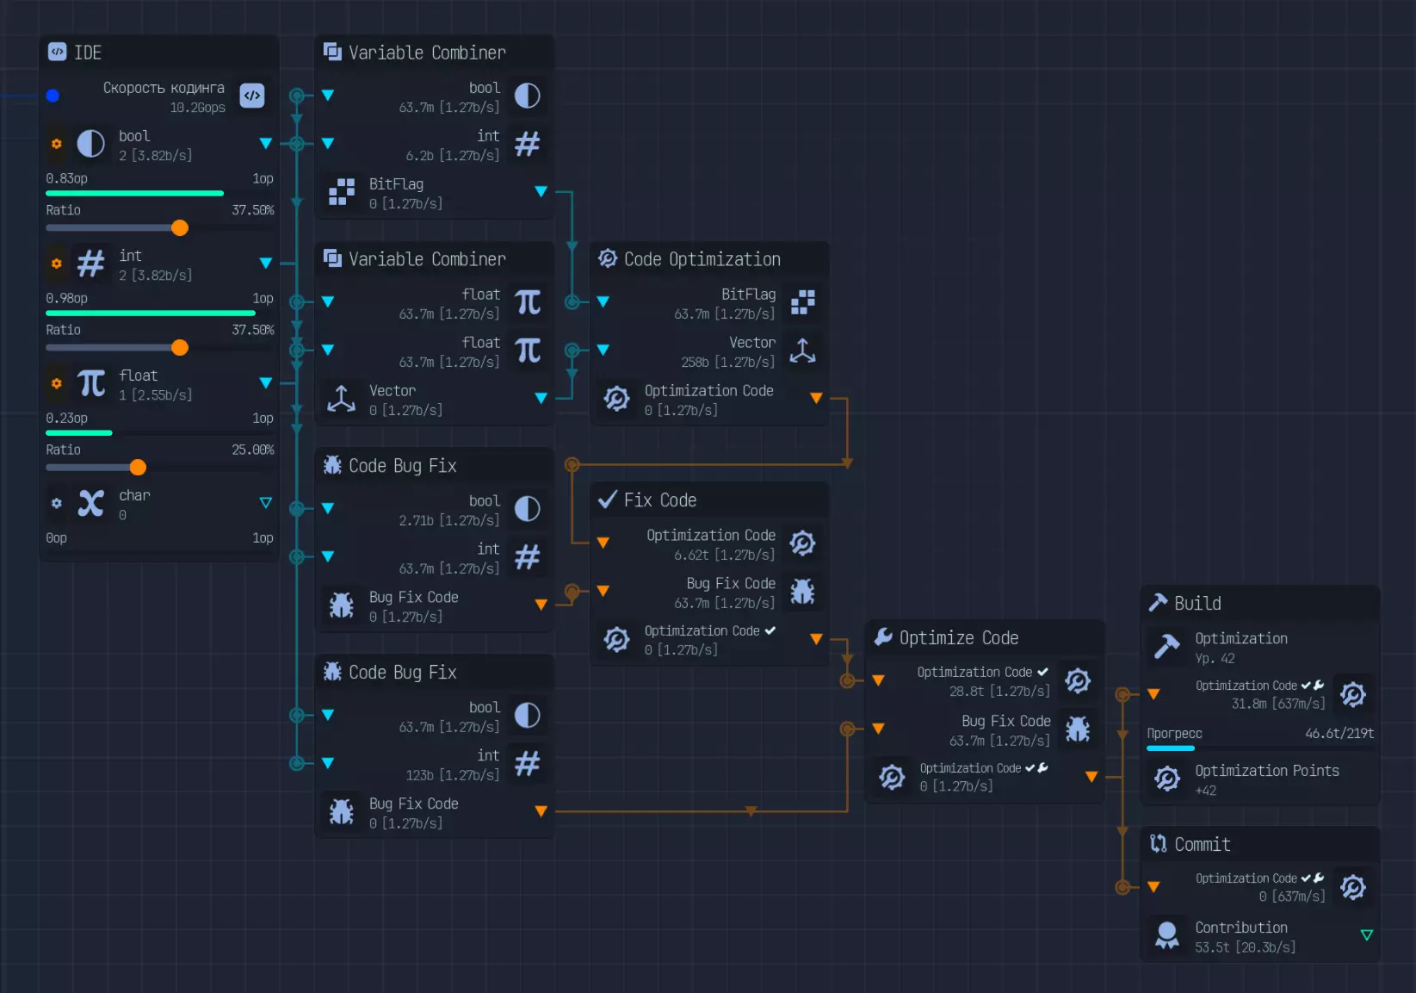Click the bool output arrow in IDE

click(265, 143)
